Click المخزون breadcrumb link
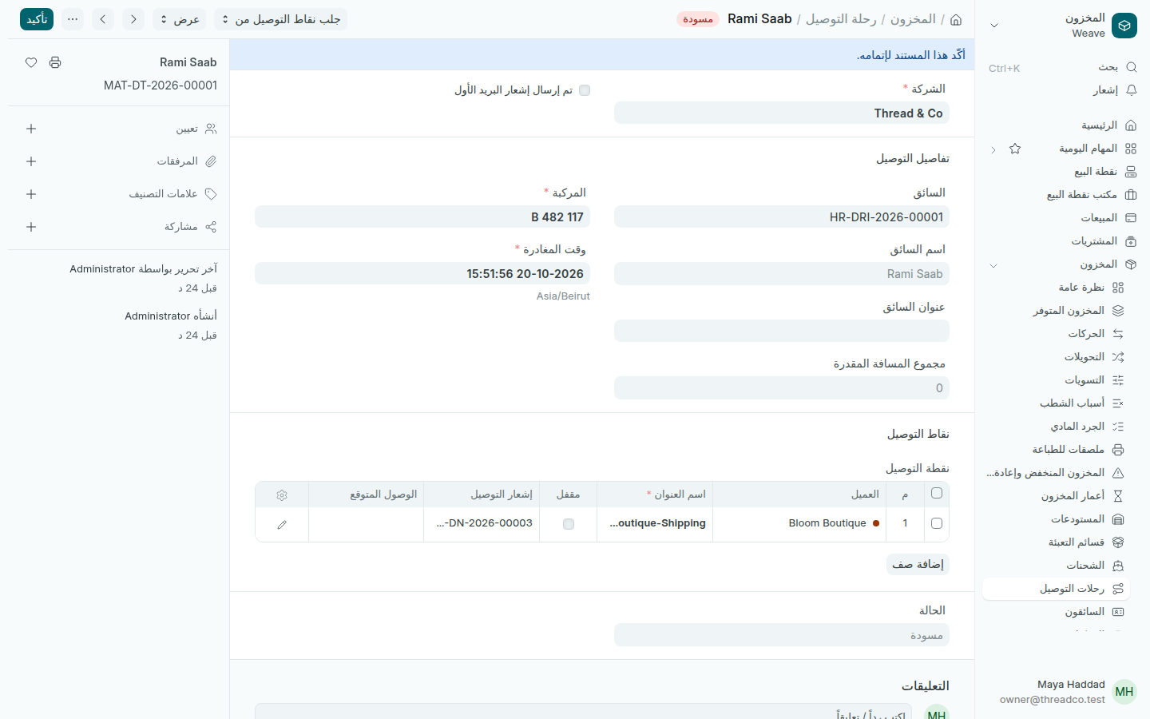 point(913,19)
